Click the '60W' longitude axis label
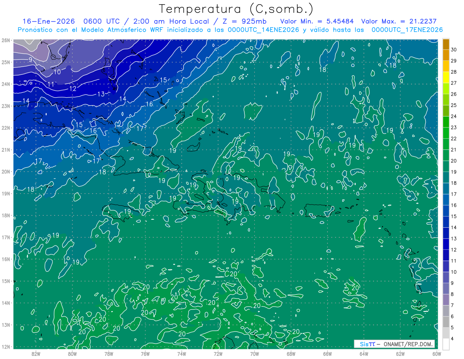 (437, 354)
